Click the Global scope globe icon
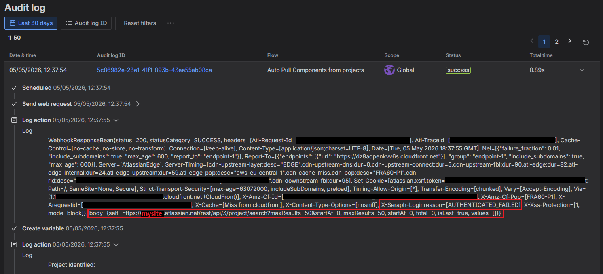The height and width of the screenshot is (274, 603). (389, 70)
